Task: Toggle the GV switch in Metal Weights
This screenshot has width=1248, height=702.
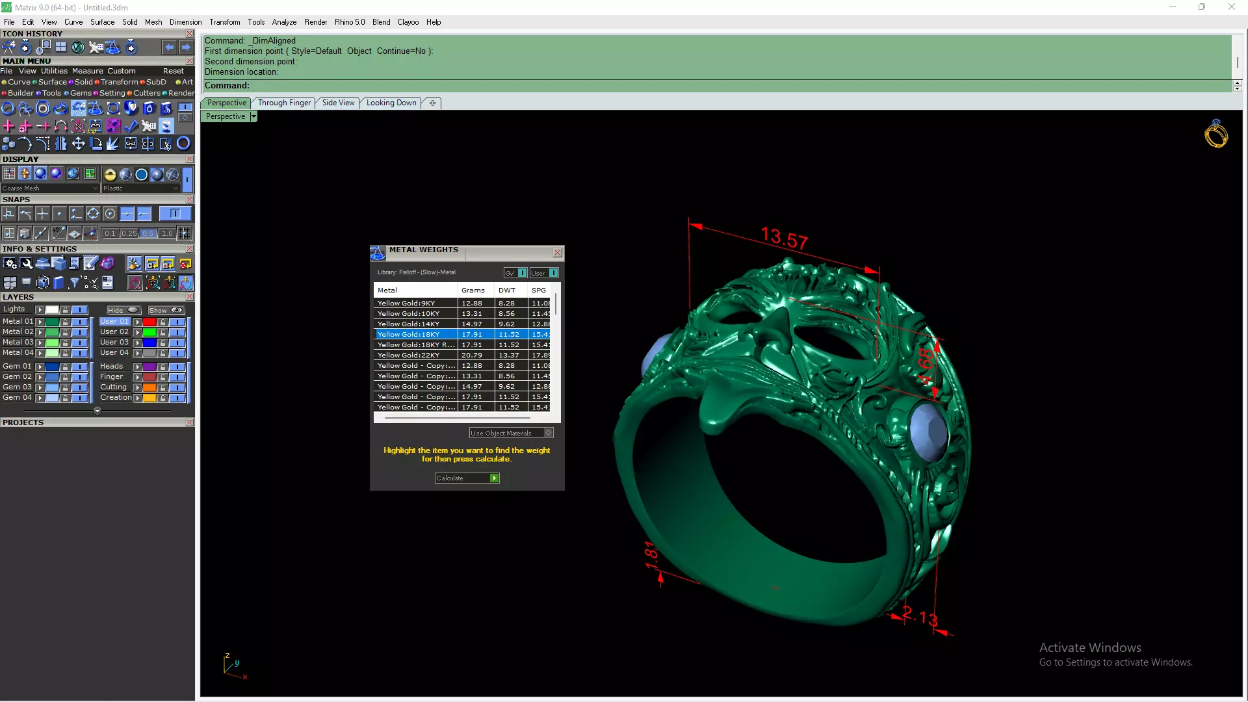Action: (522, 273)
